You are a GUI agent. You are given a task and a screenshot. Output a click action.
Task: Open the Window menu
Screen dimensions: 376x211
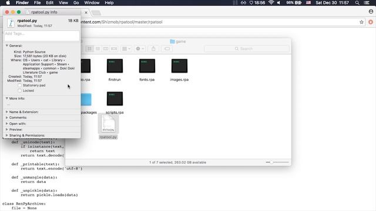[x=92, y=2]
